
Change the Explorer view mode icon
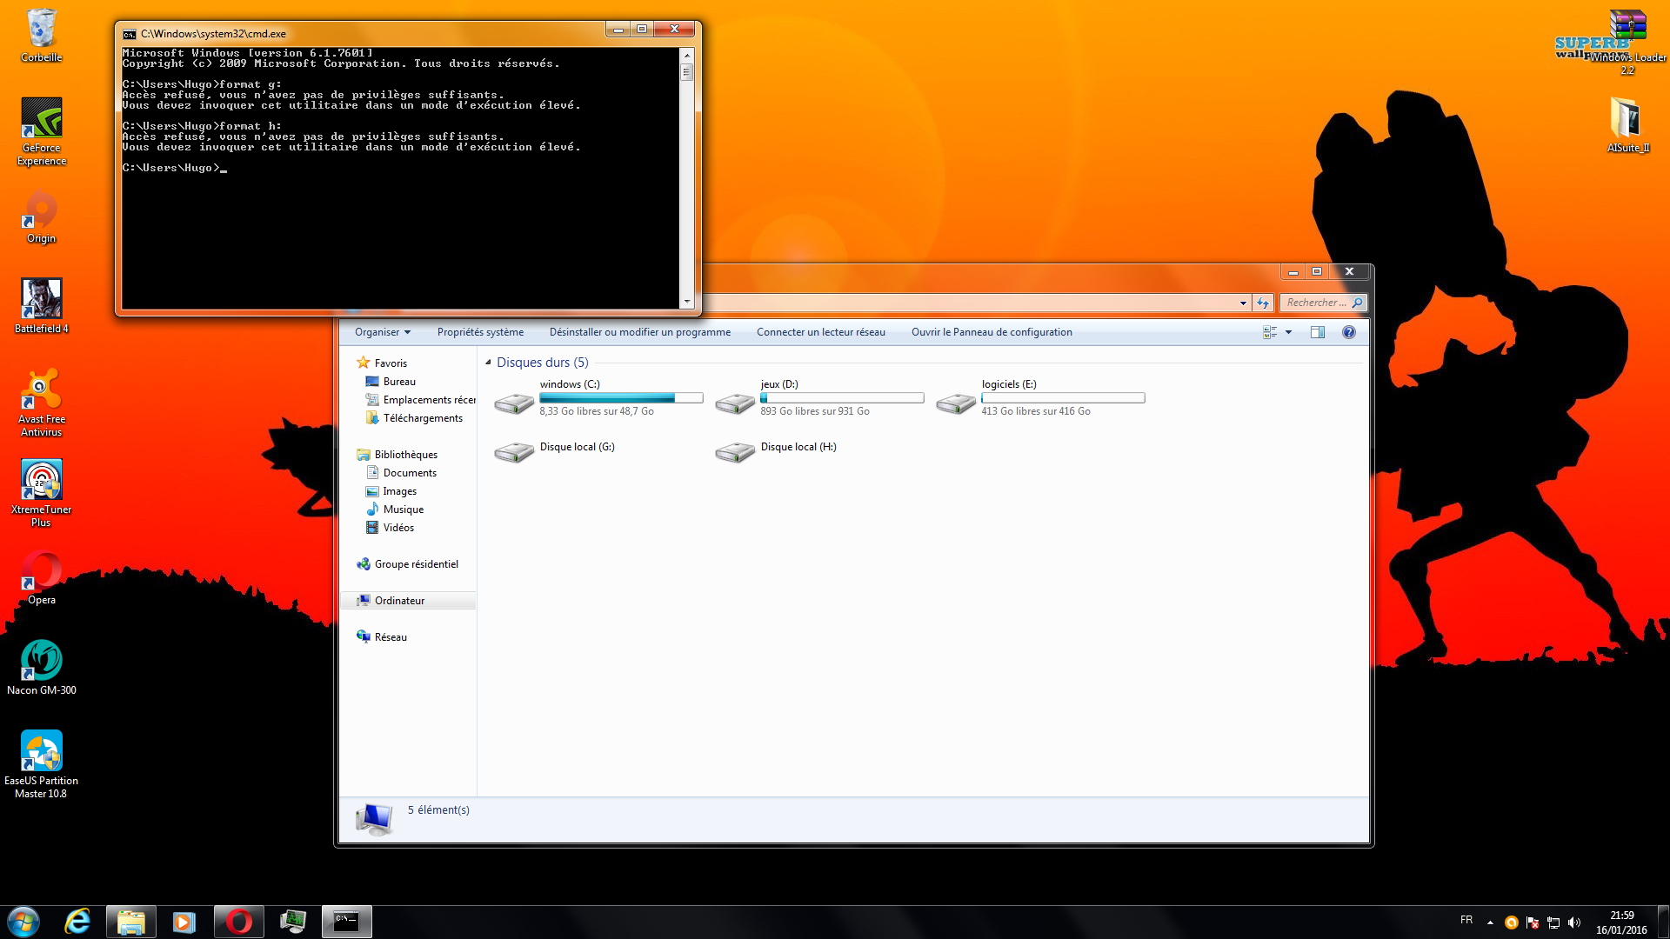1270,332
